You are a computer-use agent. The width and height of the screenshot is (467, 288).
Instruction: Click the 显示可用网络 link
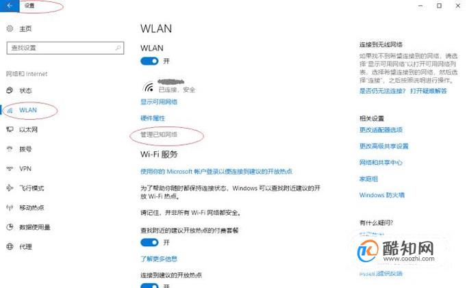(159, 102)
